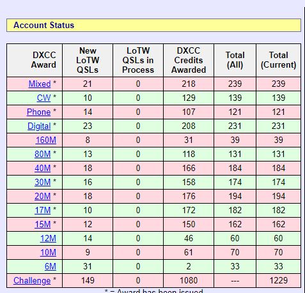
Task: Open the 12M band award link
Action: tap(48, 238)
